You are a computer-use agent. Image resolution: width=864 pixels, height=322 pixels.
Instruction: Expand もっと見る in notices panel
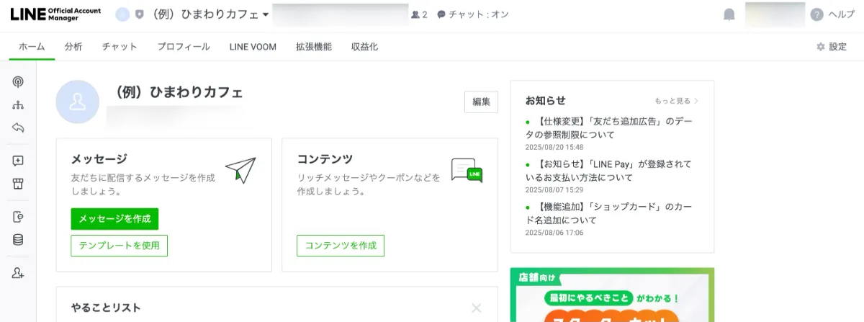coord(677,101)
